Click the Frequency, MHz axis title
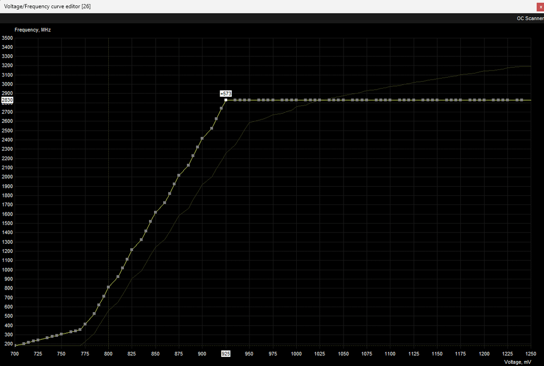This screenshot has width=544, height=366. 33,30
